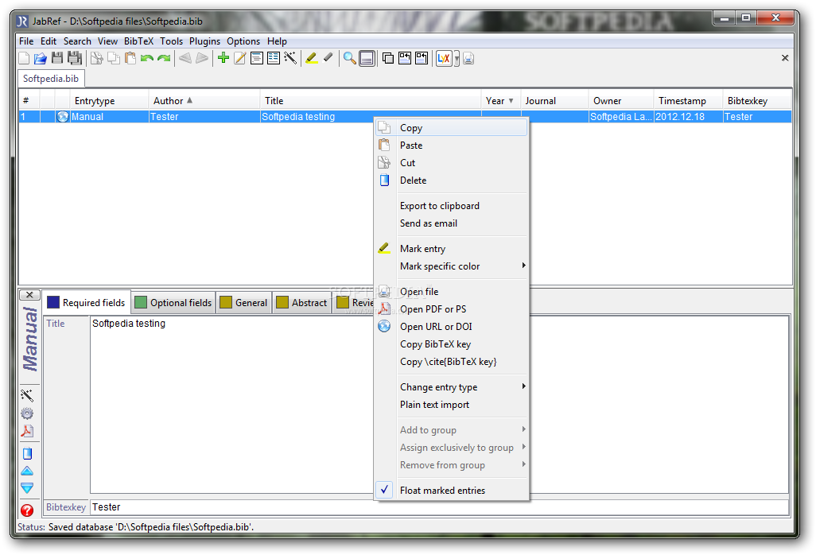The width and height of the screenshot is (816, 555).
Task: Click the green plus New entry icon
Action: pyautogui.click(x=223, y=58)
